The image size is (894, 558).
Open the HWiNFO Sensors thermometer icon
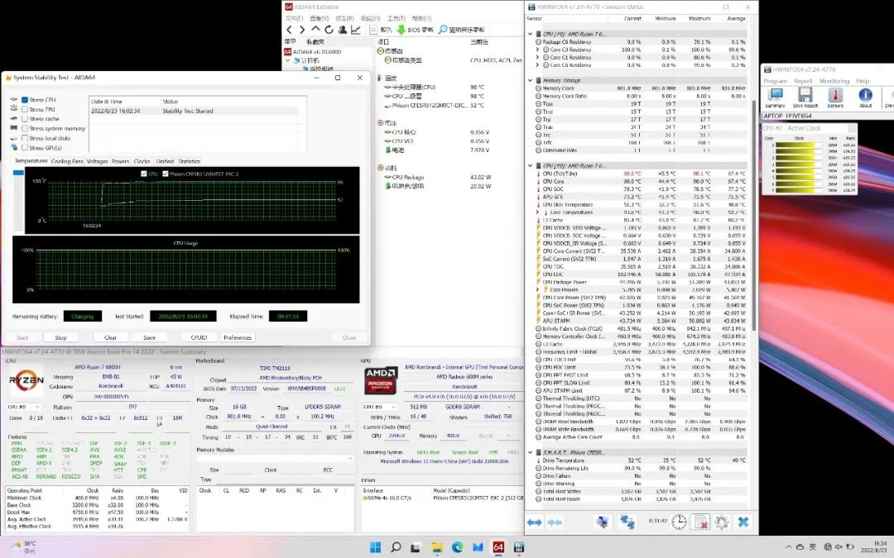(835, 95)
